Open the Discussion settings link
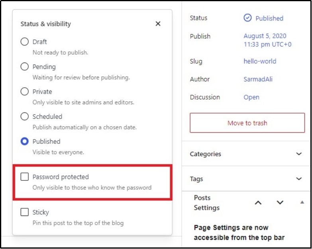This screenshot has width=312, height=249. coord(251,97)
